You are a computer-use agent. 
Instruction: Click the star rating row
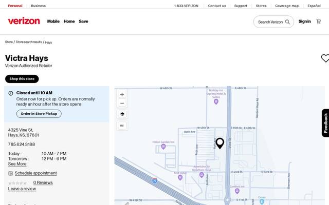[x=17, y=183]
